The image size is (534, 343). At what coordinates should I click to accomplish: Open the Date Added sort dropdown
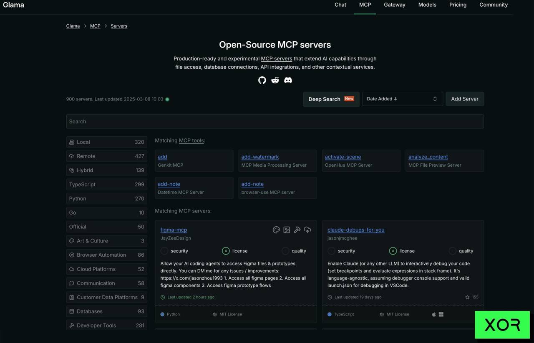coord(402,99)
